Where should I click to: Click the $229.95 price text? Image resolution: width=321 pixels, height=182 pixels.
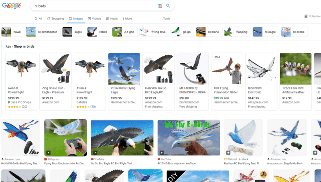click(116, 98)
